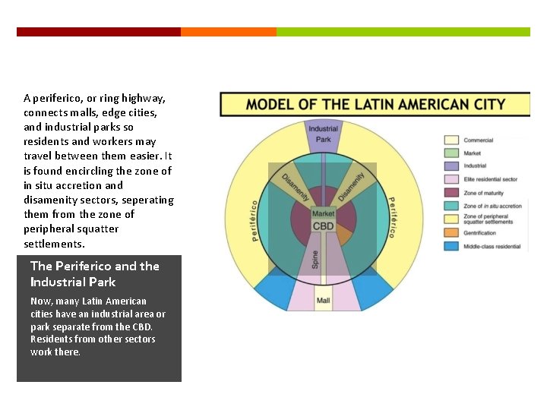547x410 pixels.
Task: Click the 'Middle-class residential' legend label
Action: (x=492, y=247)
